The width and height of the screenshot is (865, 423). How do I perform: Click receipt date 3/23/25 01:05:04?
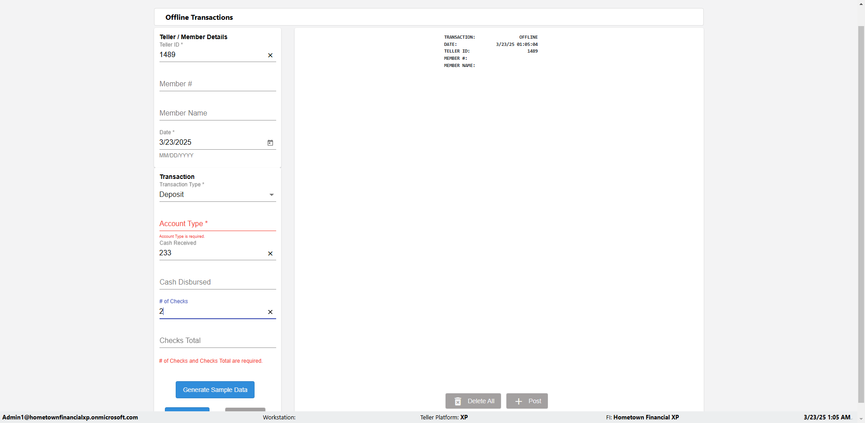[x=517, y=45]
